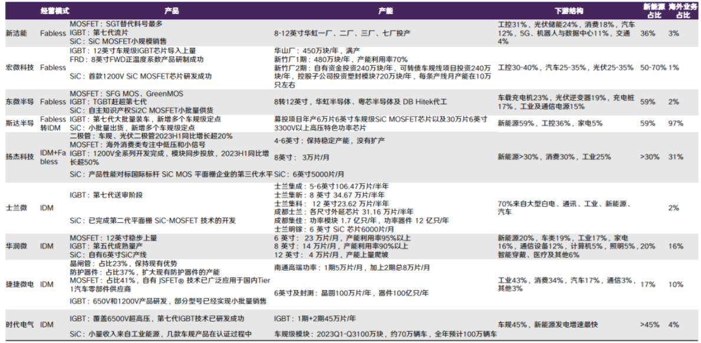The width and height of the screenshot is (701, 343).
Task: Click 二极管：车规、光伏二极管 line
Action: (151, 136)
